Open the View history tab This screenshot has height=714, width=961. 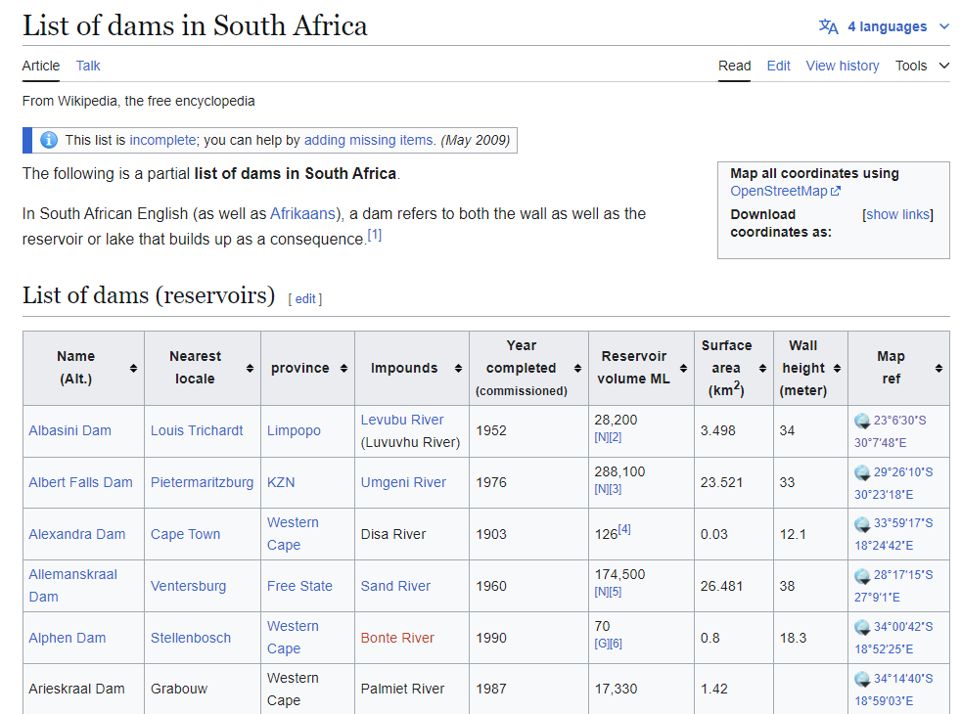(x=843, y=66)
